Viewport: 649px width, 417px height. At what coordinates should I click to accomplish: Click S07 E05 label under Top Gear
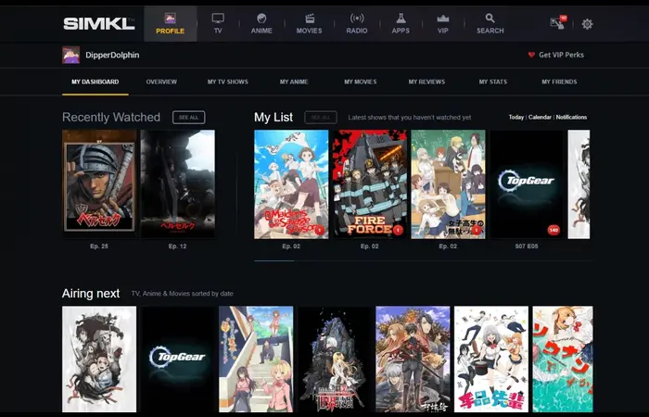(527, 246)
